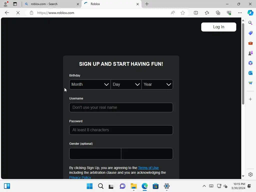Select the Roblox tab
This screenshot has height=192, width=256.
[111, 4]
